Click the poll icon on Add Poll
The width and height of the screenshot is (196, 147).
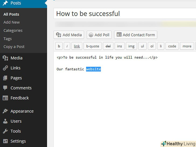(91, 35)
